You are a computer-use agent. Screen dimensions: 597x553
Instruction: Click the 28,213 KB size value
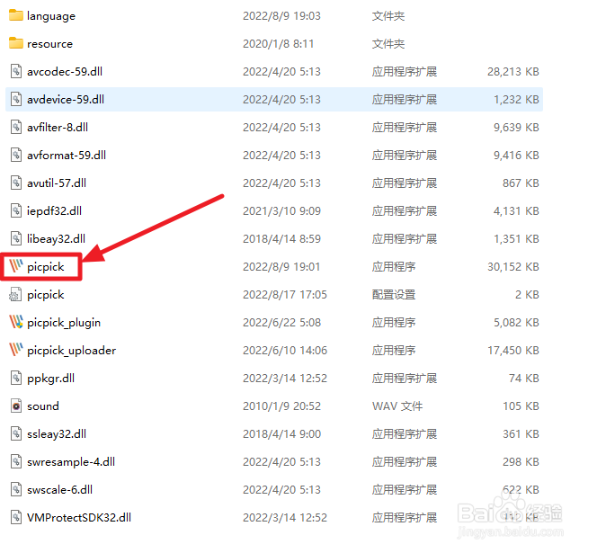pos(512,71)
